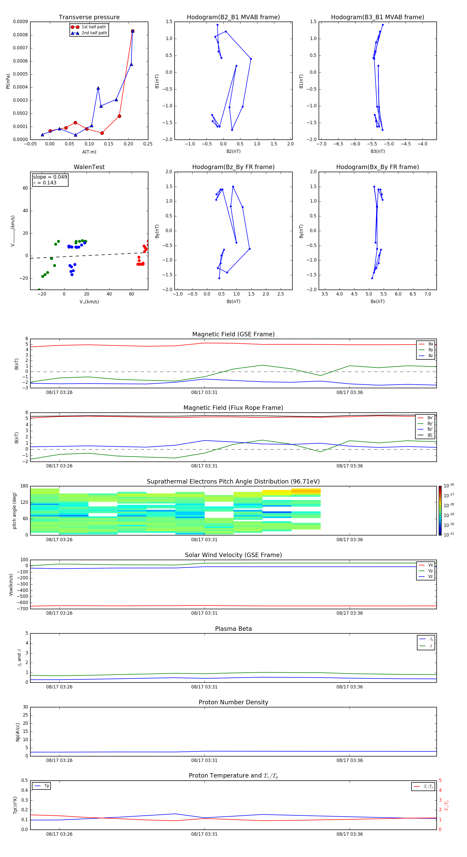Click the 'Vy' legend entry
Viewport: 467px width, 857px height.
[x=426, y=571]
